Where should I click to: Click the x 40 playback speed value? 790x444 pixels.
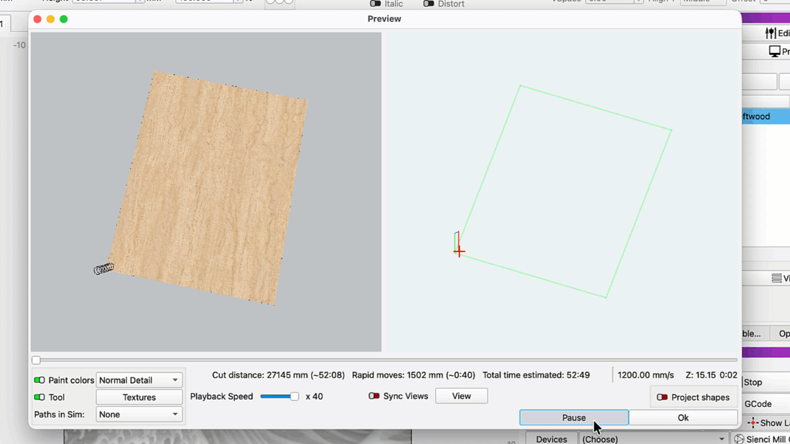(x=314, y=397)
